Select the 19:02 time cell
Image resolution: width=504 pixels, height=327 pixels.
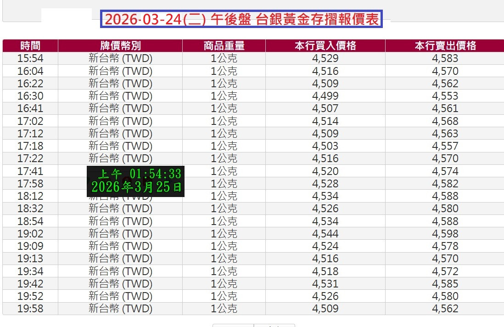(x=30, y=233)
